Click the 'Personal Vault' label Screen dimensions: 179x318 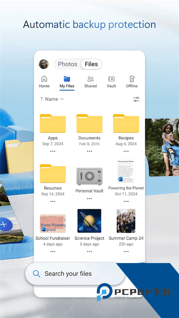[x=89, y=191]
